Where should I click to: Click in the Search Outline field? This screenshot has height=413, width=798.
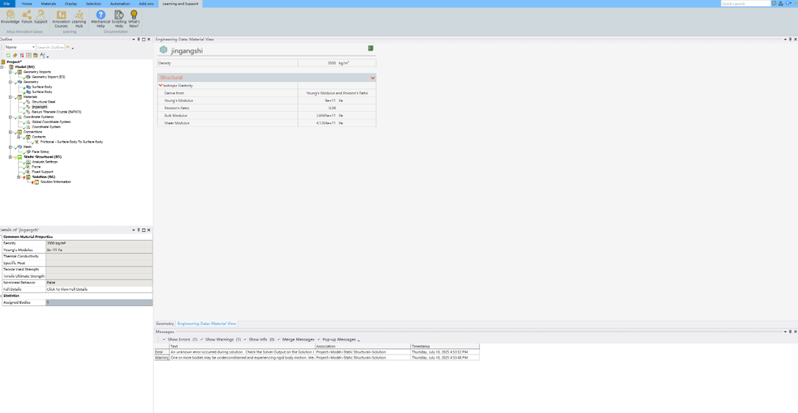pyautogui.click(x=50, y=48)
